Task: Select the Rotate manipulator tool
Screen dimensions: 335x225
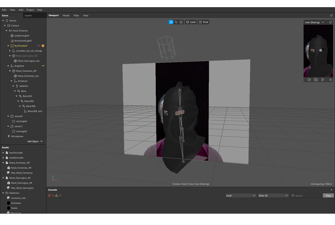Action: pyautogui.click(x=176, y=22)
